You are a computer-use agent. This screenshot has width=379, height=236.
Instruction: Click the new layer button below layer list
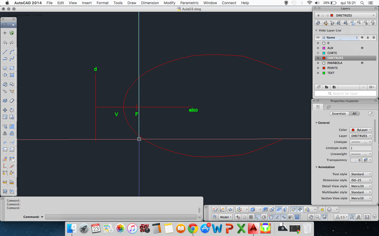319,87
